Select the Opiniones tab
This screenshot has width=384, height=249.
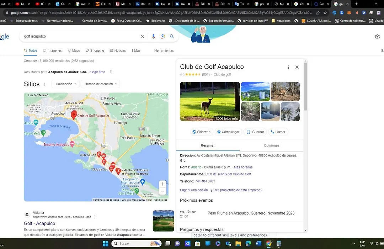[x=271, y=145]
